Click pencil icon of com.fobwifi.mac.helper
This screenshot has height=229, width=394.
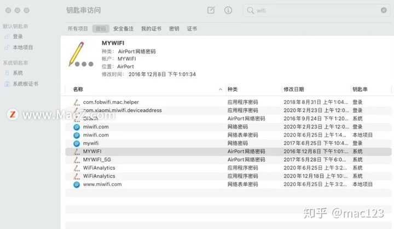point(77,102)
